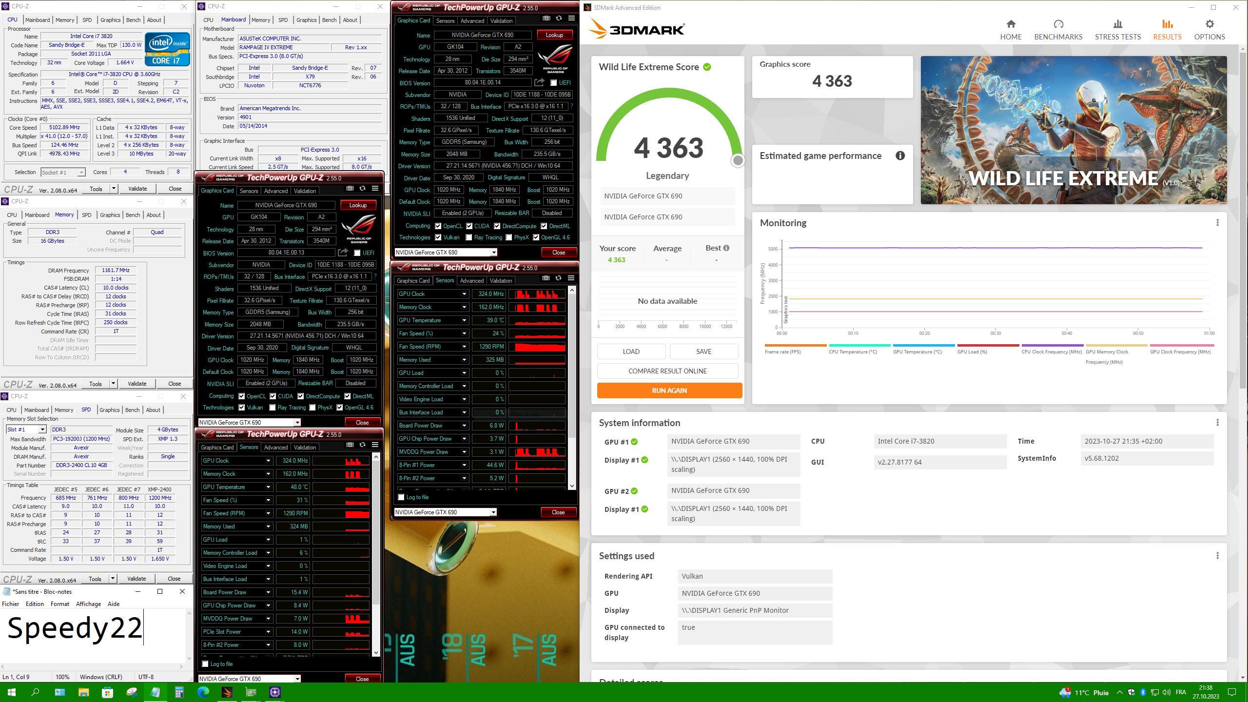The width and height of the screenshot is (1248, 702).
Task: Toggle UEFI checkbox in GPU-Z with BIOS 80.04.1E.00.13
Action: click(x=357, y=253)
